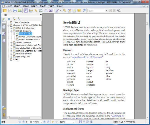
Task: Open page number dropdown
Action: 41,122
